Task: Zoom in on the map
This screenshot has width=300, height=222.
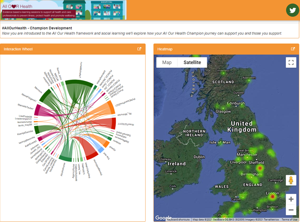Action: 291,199
